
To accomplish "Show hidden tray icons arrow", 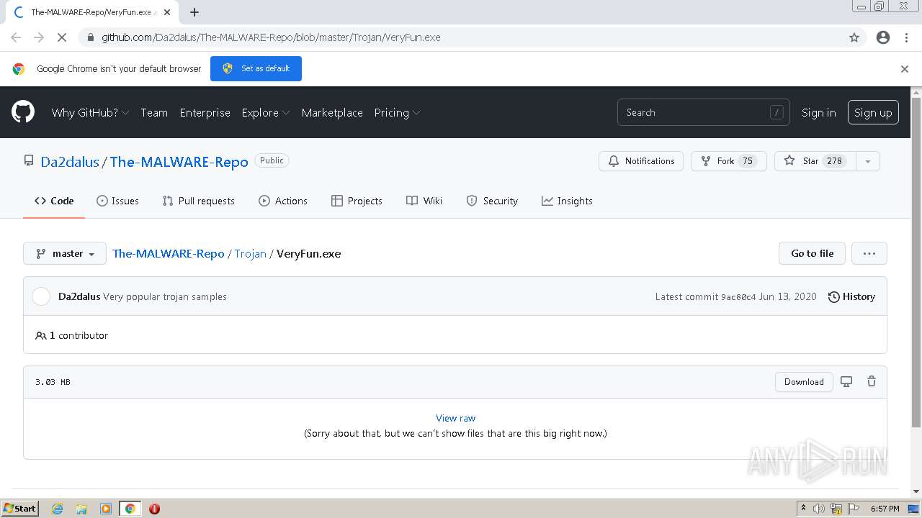I will pyautogui.click(x=803, y=509).
